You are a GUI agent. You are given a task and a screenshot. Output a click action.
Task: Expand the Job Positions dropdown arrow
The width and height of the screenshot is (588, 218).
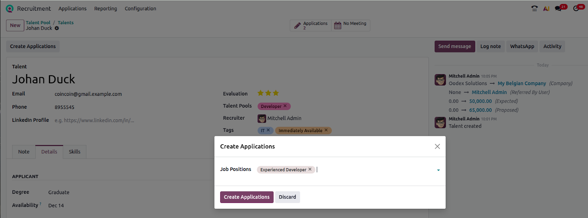pyautogui.click(x=438, y=170)
